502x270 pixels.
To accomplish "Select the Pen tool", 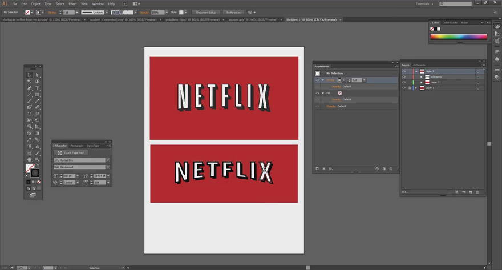I will pos(29,88).
